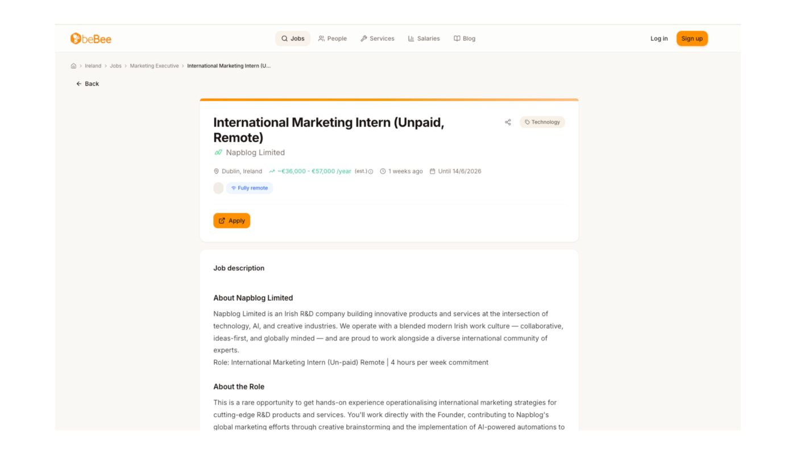796x454 pixels.
Task: Open the Jobs tab
Action: (293, 39)
